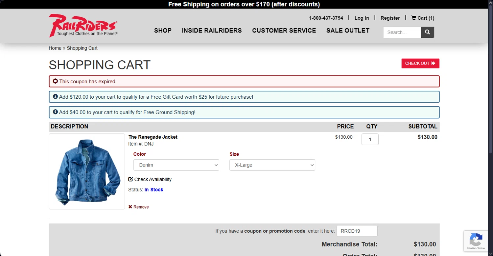Screen dimensions: 493x256
Task: Click the 'Item #: DNJ' text
Action: (141, 144)
